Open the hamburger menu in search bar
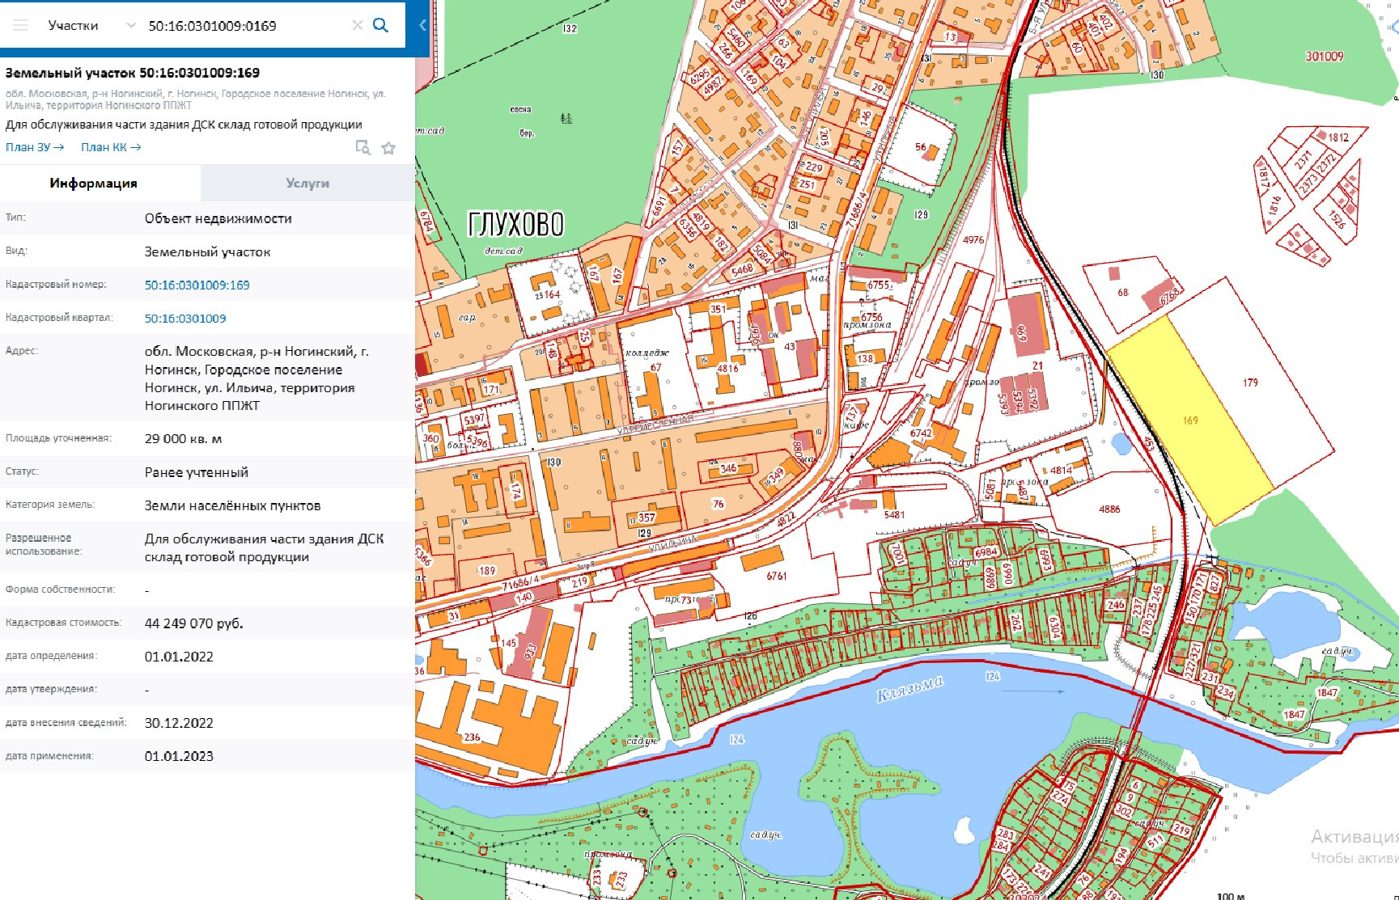1399x900 pixels. (x=21, y=25)
